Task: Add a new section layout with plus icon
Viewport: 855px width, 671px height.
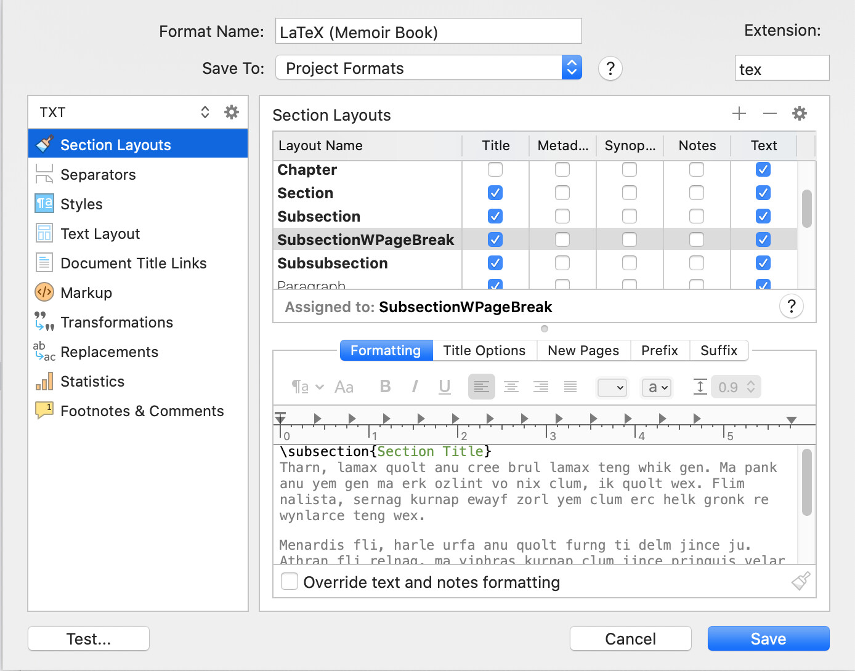Action: point(739,113)
